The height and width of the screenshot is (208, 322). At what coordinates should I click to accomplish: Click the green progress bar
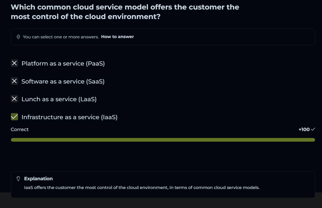click(x=163, y=140)
